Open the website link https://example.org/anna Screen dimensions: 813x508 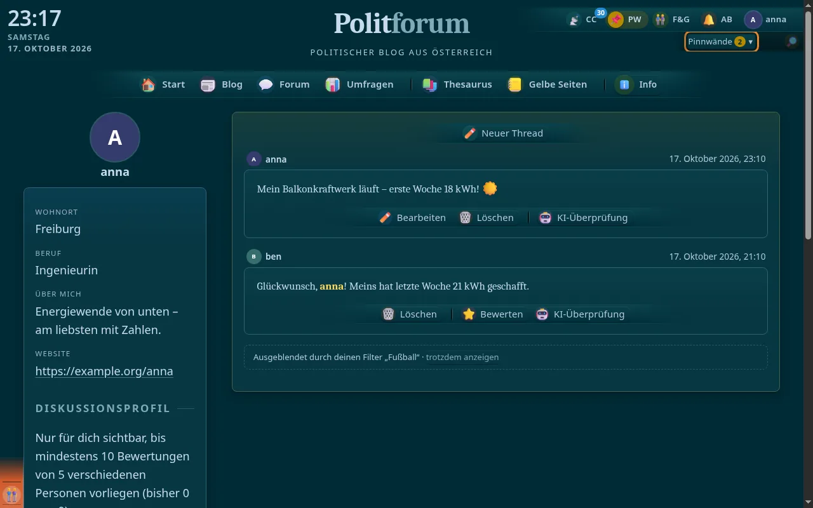[x=104, y=371]
